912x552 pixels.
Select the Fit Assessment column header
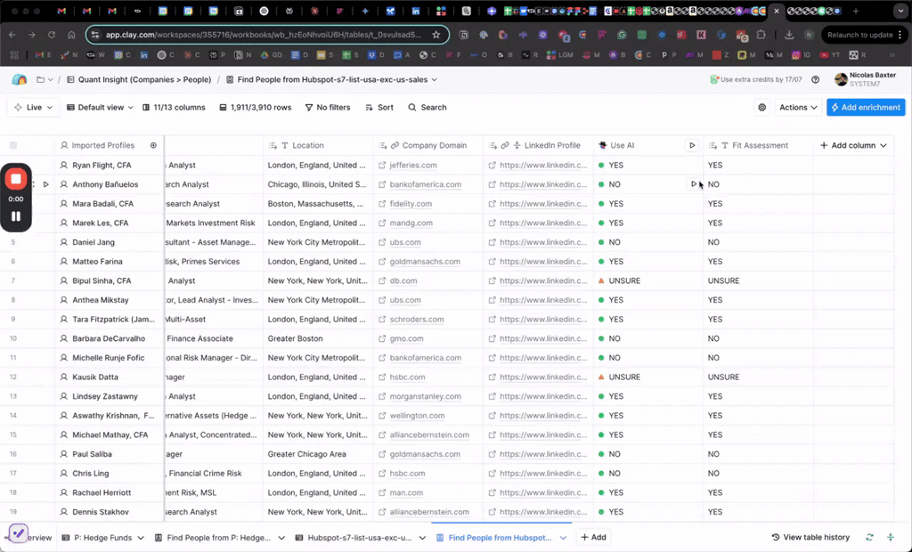(758, 145)
